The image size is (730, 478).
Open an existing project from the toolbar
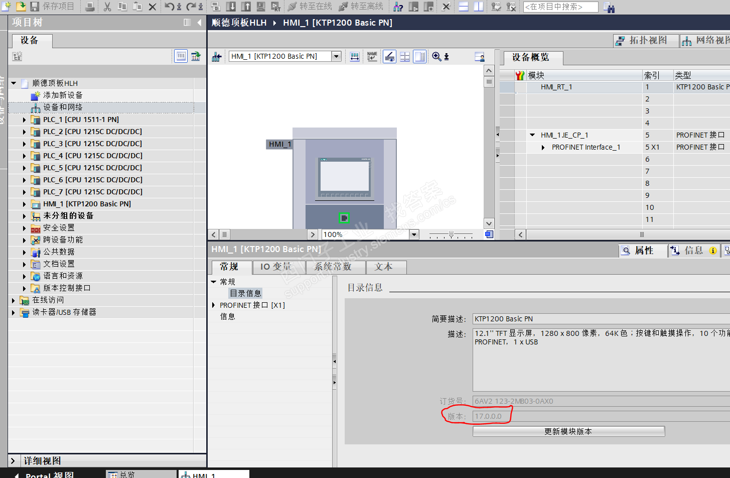point(21,7)
